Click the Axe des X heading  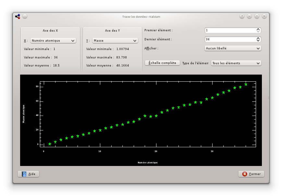[50, 31]
